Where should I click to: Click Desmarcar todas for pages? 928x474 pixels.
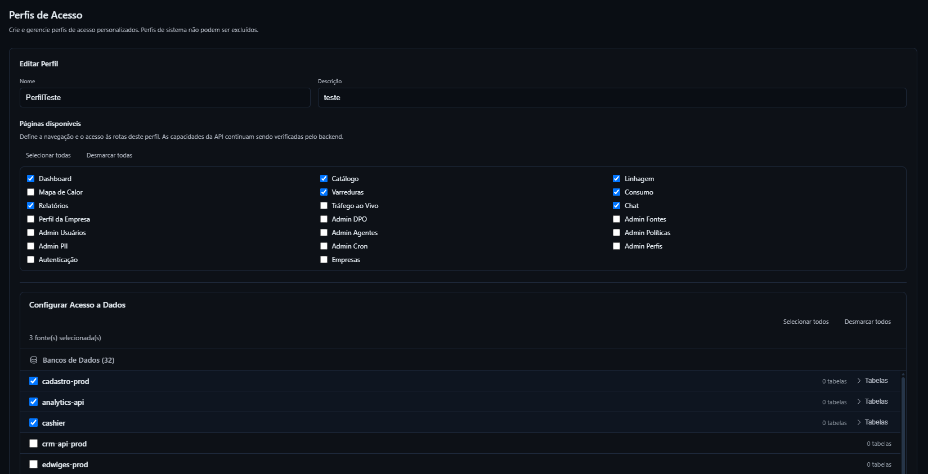point(110,155)
